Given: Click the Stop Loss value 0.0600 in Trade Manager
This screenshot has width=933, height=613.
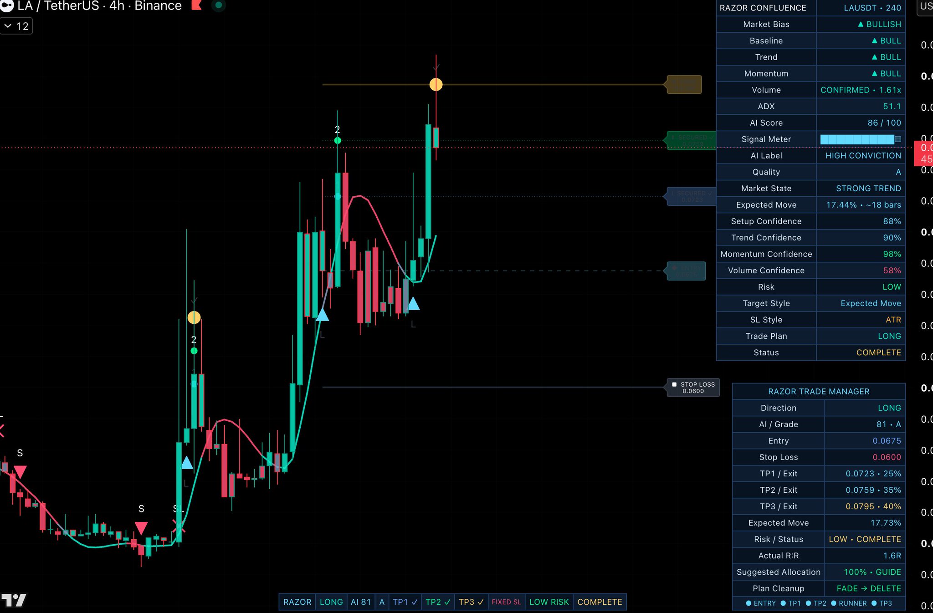Looking at the screenshot, I should (x=887, y=457).
